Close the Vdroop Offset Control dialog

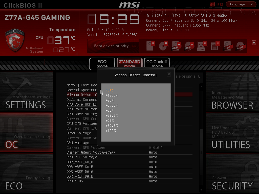tap(169, 75)
